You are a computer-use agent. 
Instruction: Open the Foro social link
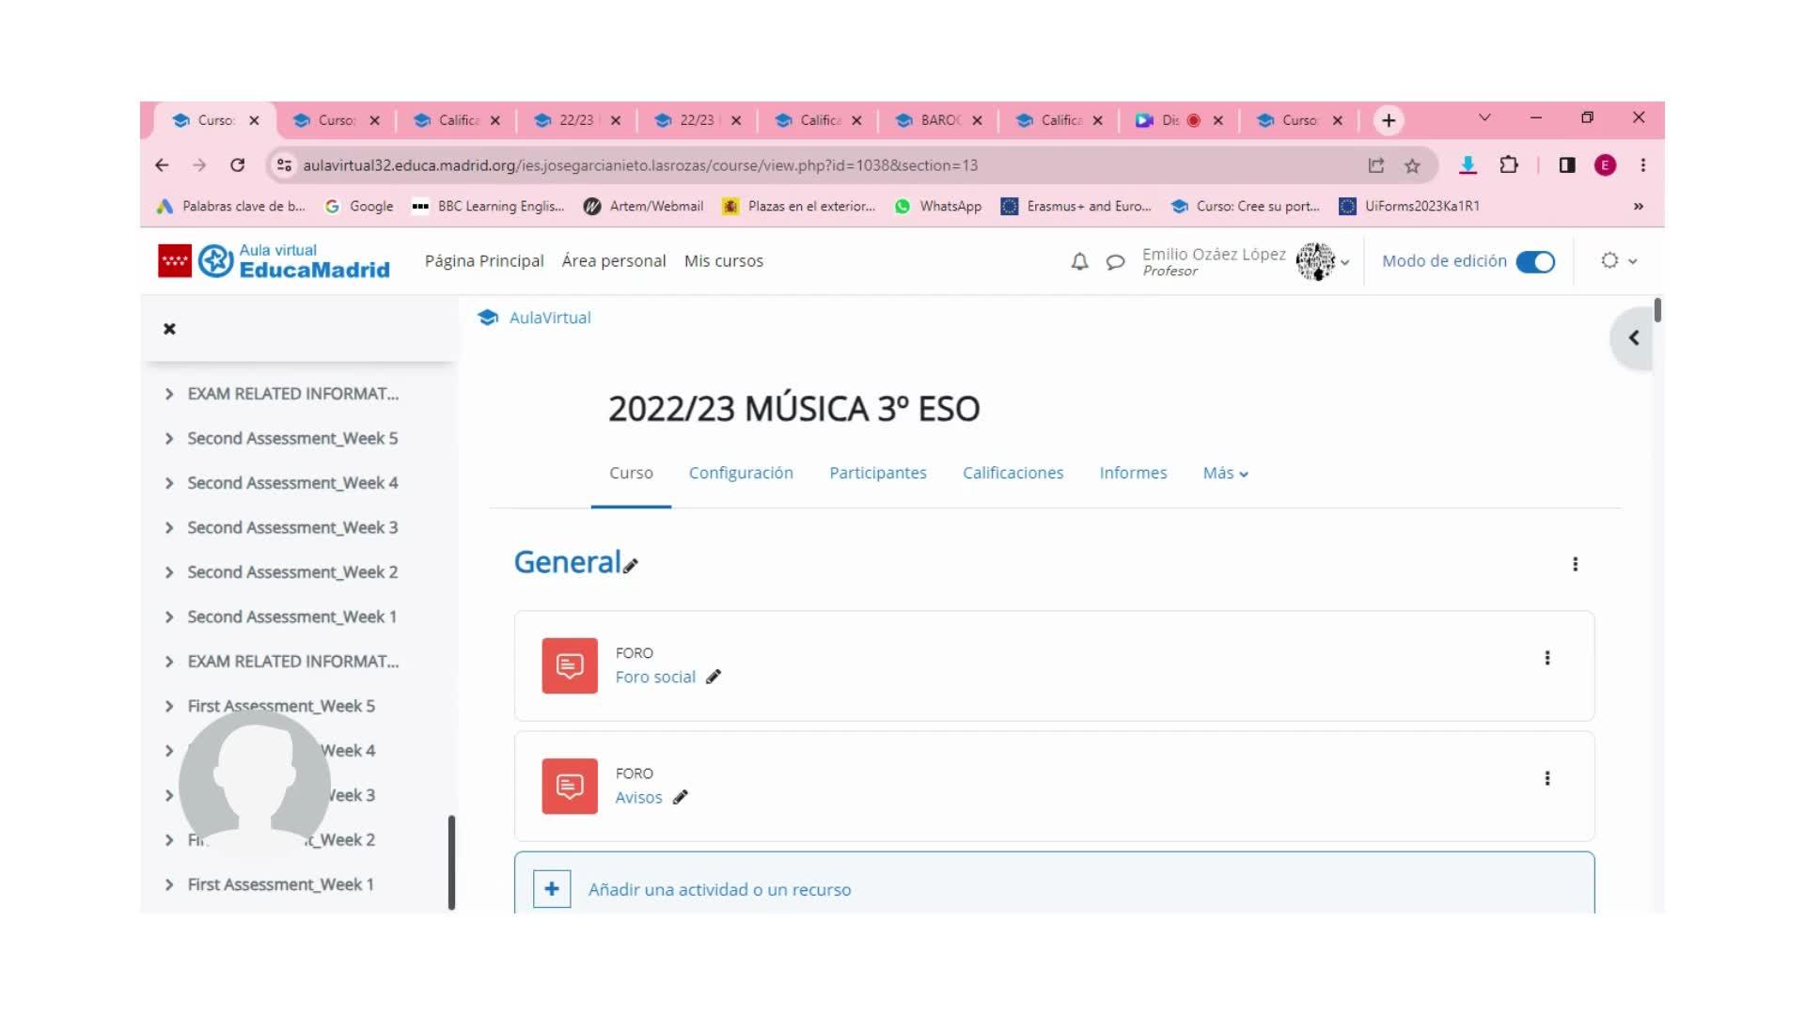655,677
